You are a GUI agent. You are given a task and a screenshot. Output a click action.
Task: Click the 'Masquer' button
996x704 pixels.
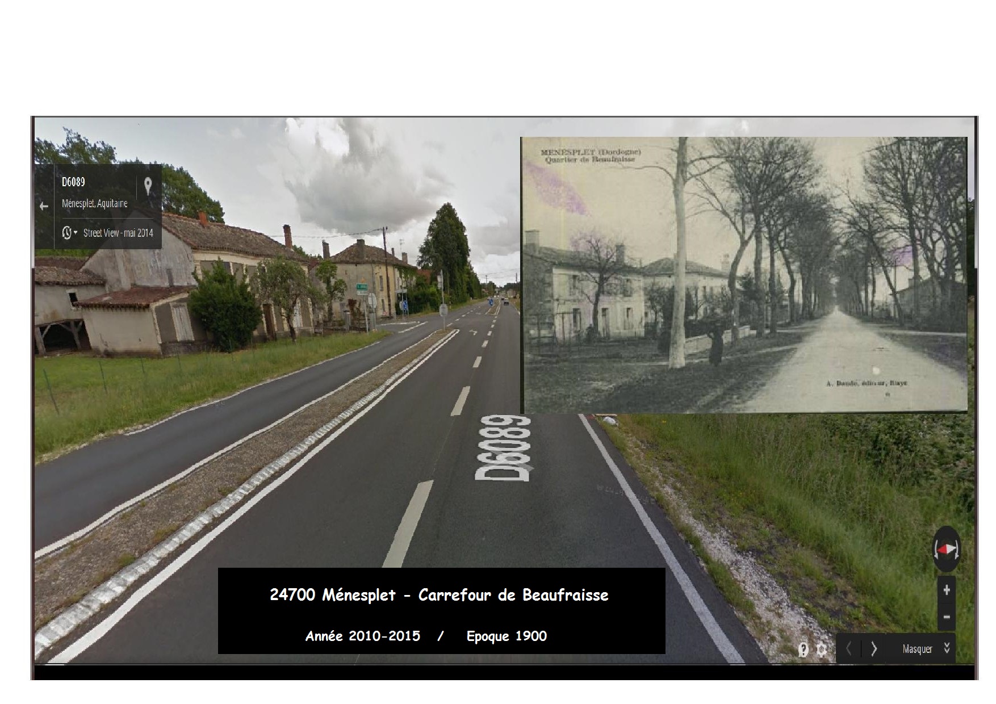917,649
